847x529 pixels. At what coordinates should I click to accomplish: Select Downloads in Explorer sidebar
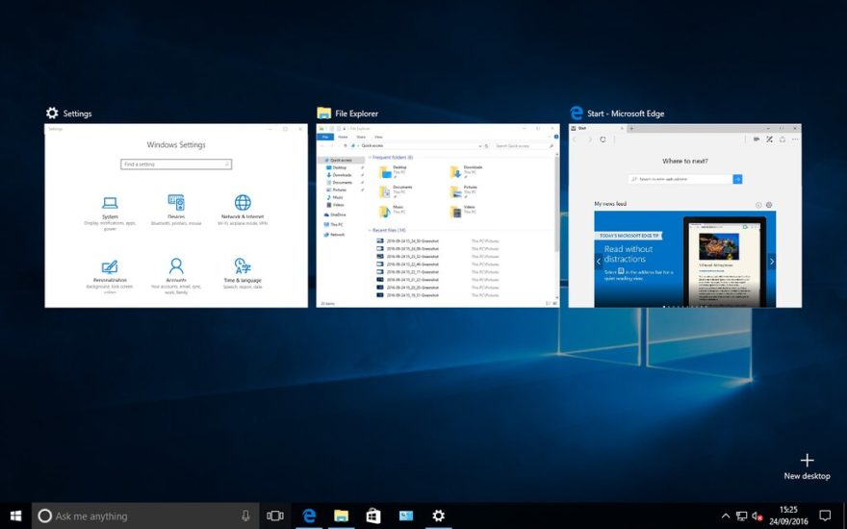pos(342,175)
